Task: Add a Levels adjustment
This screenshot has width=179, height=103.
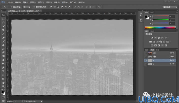Action: [155, 38]
